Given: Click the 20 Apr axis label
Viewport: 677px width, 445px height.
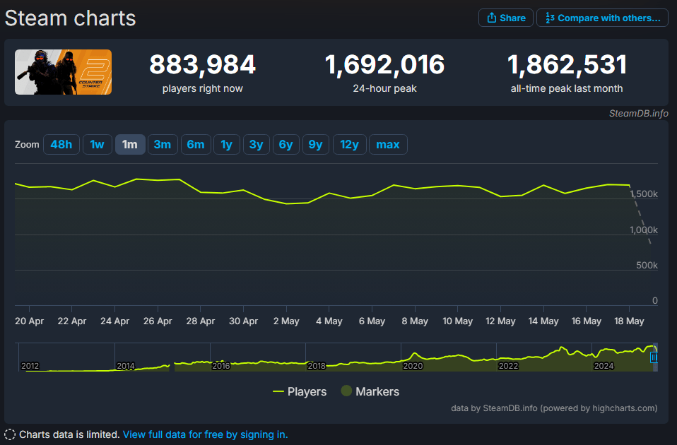Looking at the screenshot, I should tap(30, 321).
